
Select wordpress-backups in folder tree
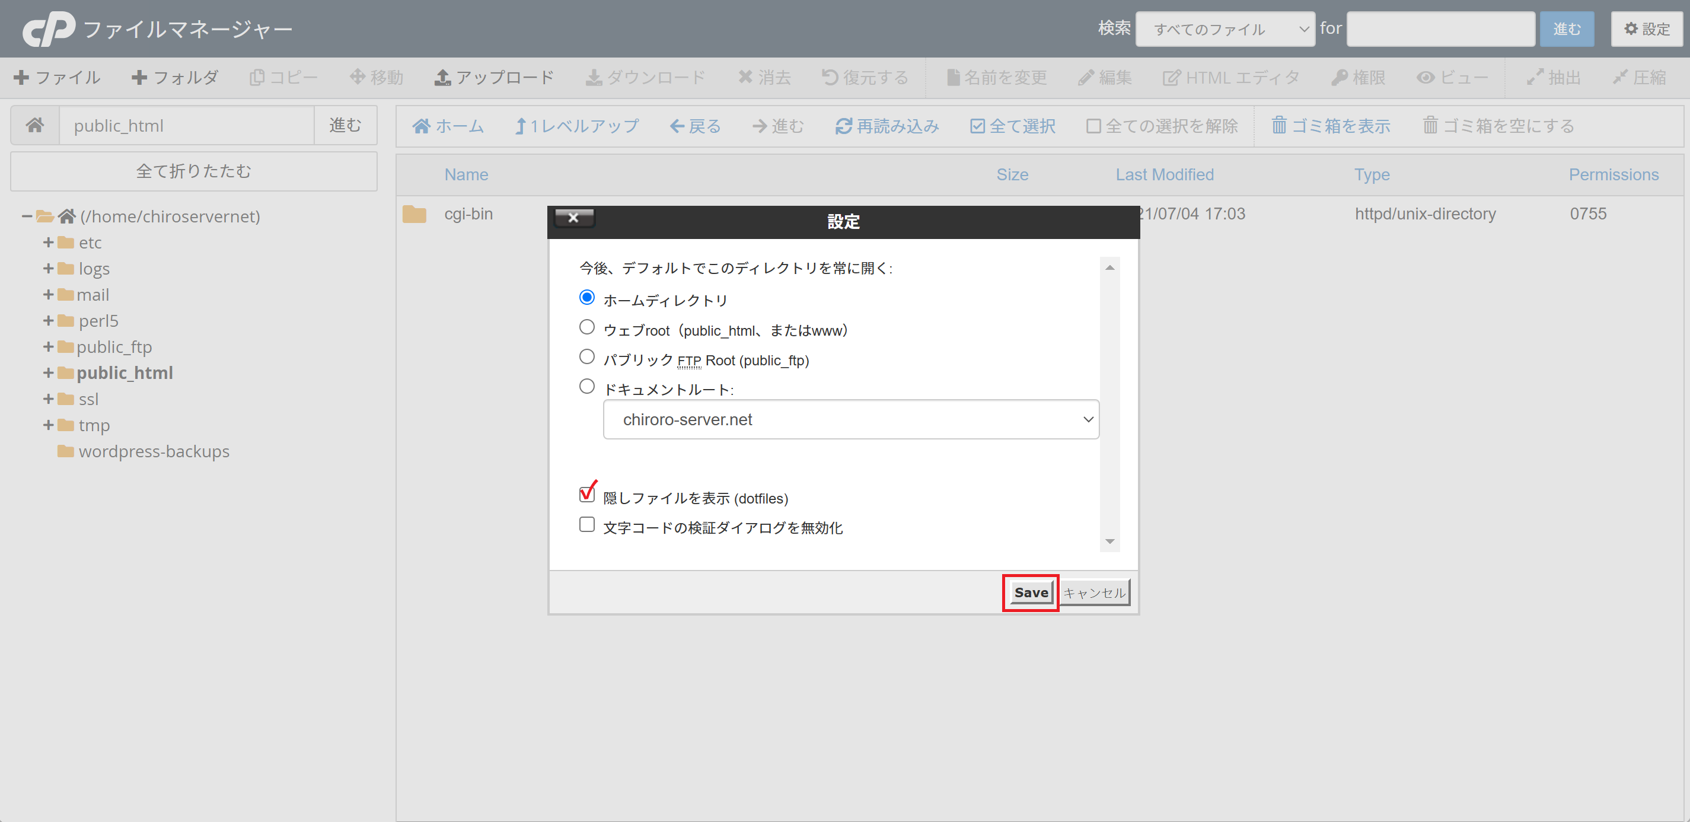pyautogui.click(x=154, y=451)
